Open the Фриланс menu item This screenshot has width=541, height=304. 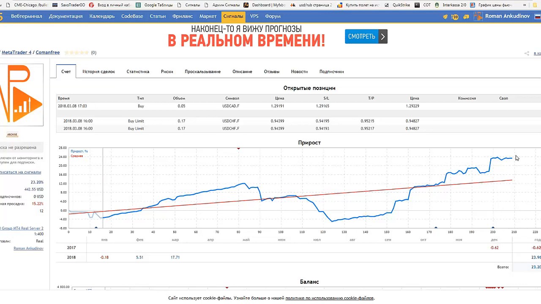click(183, 16)
